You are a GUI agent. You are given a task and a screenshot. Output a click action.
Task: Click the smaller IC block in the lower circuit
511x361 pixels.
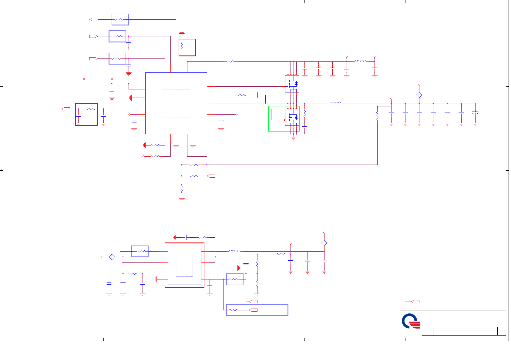(x=184, y=266)
